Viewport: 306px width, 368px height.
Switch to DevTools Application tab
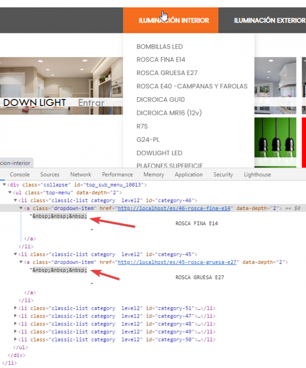[189, 175]
